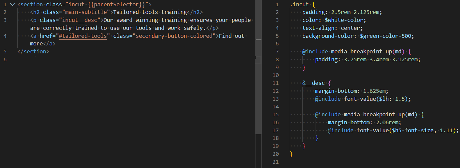
Task: Follow the underlined #tailored-tools href value
Action: tap(83, 36)
